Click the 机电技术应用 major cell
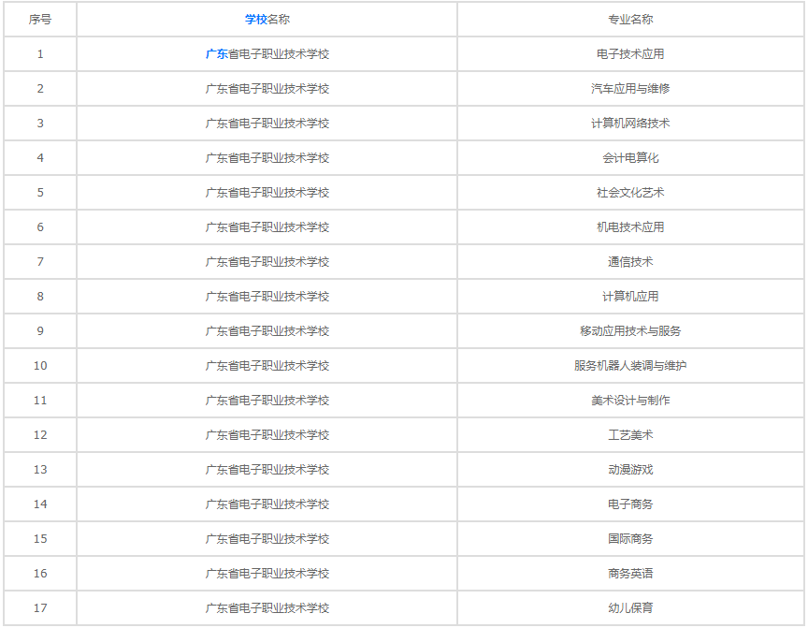Screen dimensions: 808x628 [629, 227]
